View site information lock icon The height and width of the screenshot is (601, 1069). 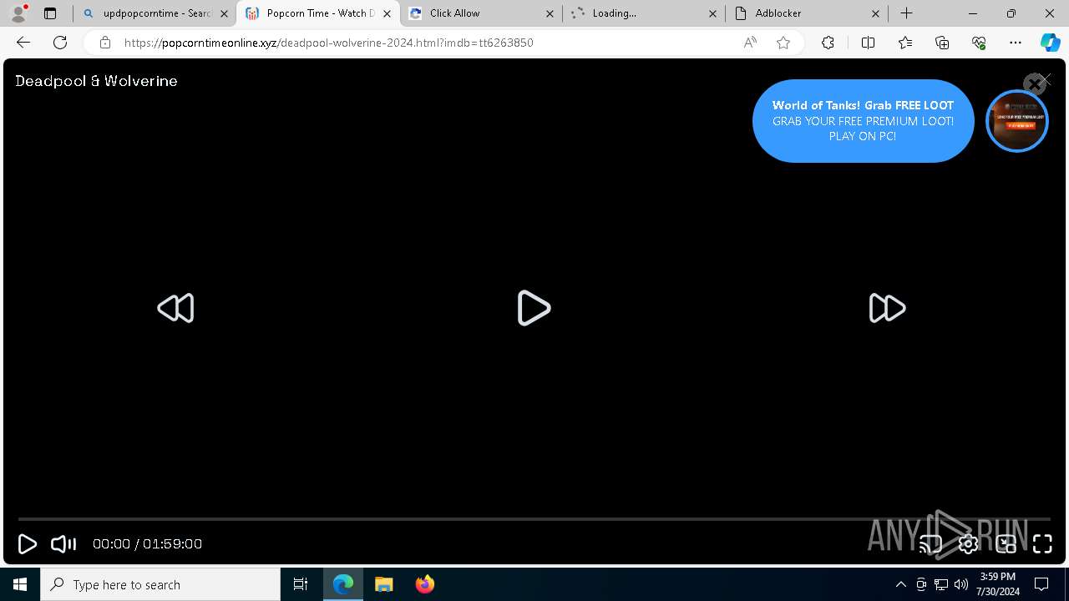104,43
